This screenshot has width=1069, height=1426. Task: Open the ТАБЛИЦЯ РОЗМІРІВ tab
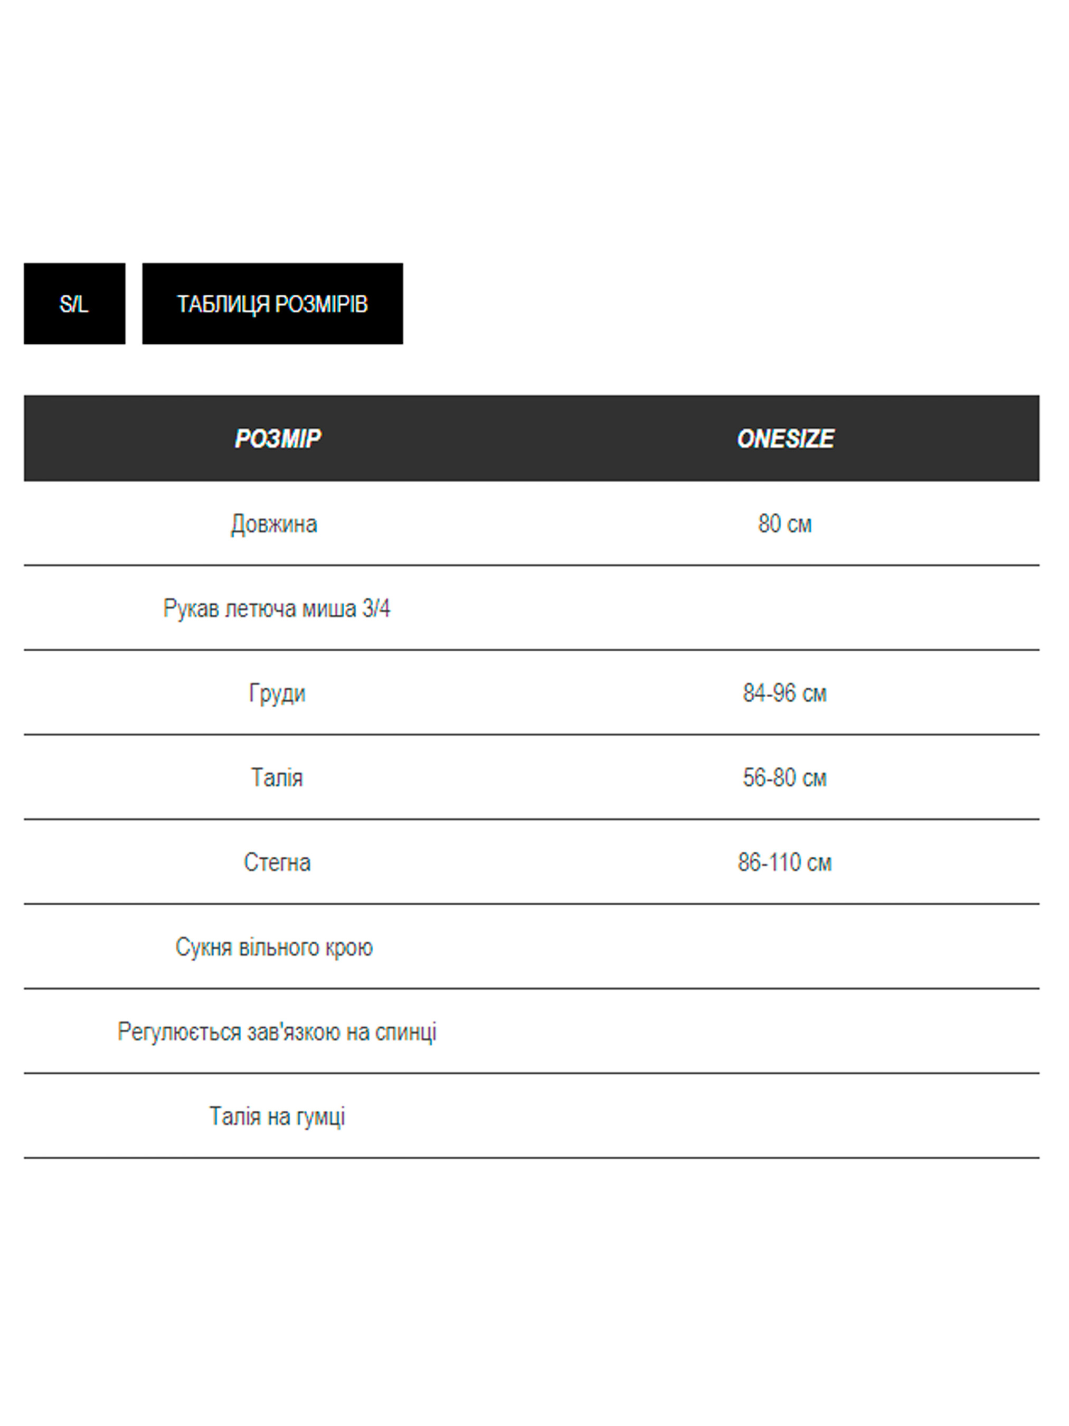click(x=272, y=304)
